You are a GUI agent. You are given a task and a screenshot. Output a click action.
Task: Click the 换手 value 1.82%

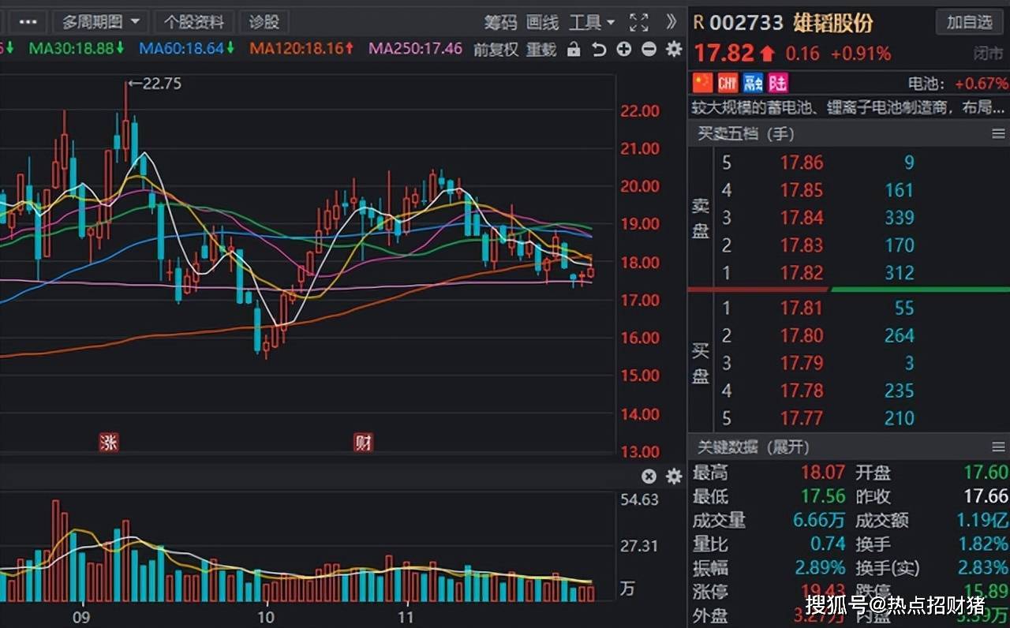coord(984,544)
